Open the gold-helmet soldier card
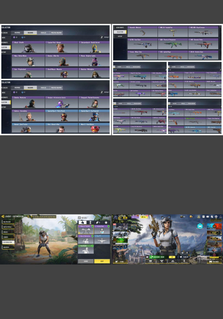Viewport: 223px width, 319px height. pyautogui.click(x=94, y=47)
